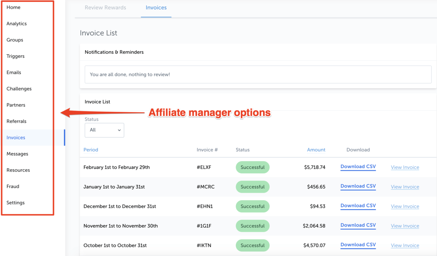The height and width of the screenshot is (256, 437).
Task: Open the Referrals section
Action: point(16,121)
